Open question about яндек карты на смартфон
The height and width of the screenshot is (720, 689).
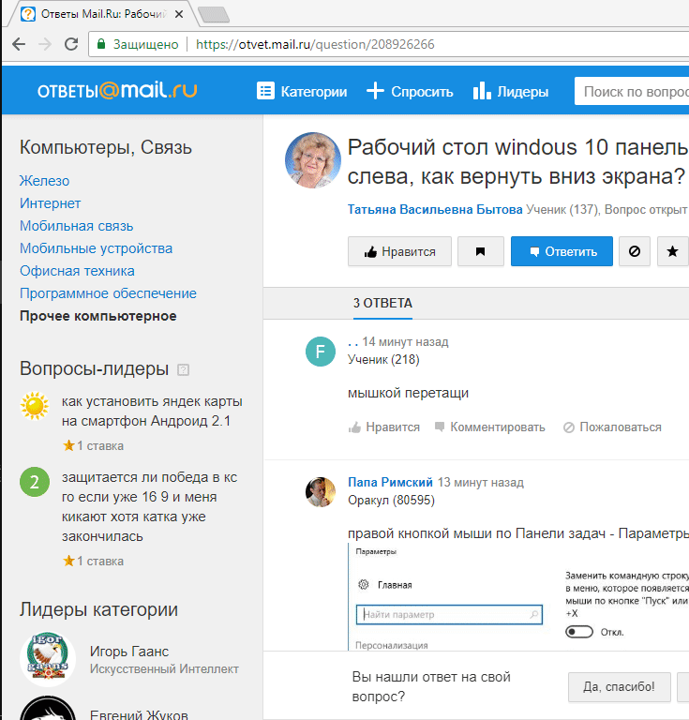coord(152,411)
